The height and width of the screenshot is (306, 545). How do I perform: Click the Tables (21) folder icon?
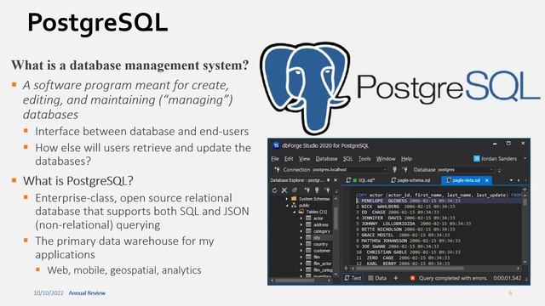(x=301, y=212)
